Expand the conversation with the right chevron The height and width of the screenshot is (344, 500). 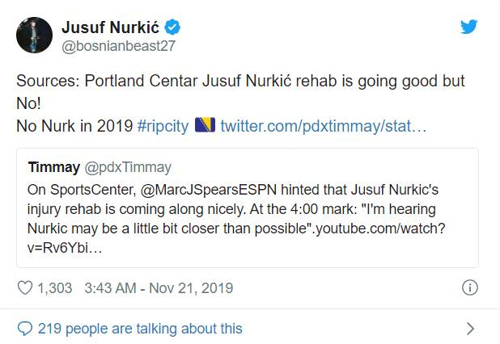click(x=470, y=328)
